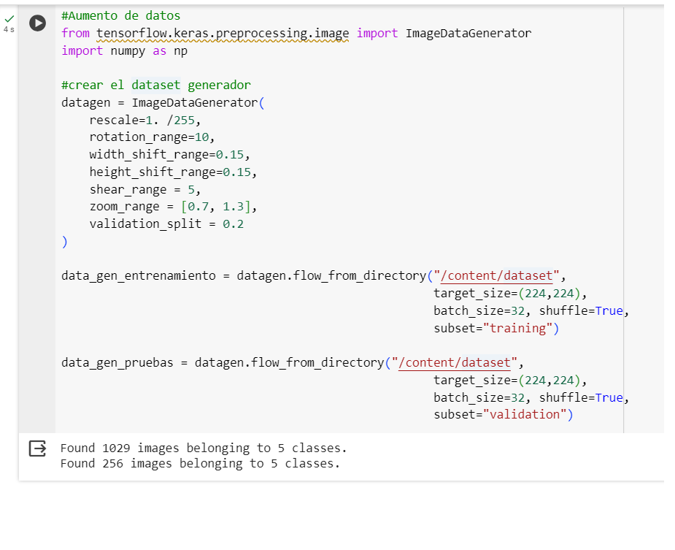Click the shear_range = 5 line
Image resolution: width=675 pixels, height=550 pixels.
coord(145,189)
